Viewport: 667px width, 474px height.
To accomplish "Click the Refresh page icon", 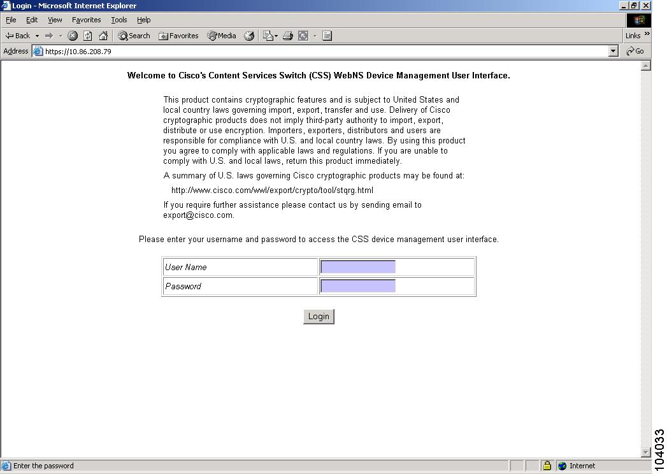I will [88, 36].
